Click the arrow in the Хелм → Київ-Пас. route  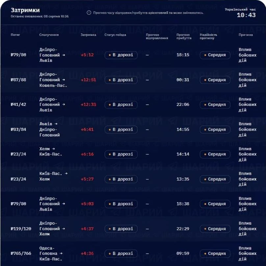click(53, 149)
